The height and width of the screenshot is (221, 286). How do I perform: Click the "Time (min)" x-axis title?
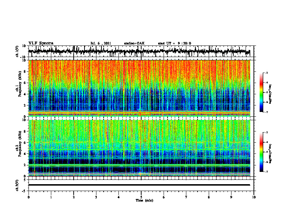click(144, 200)
